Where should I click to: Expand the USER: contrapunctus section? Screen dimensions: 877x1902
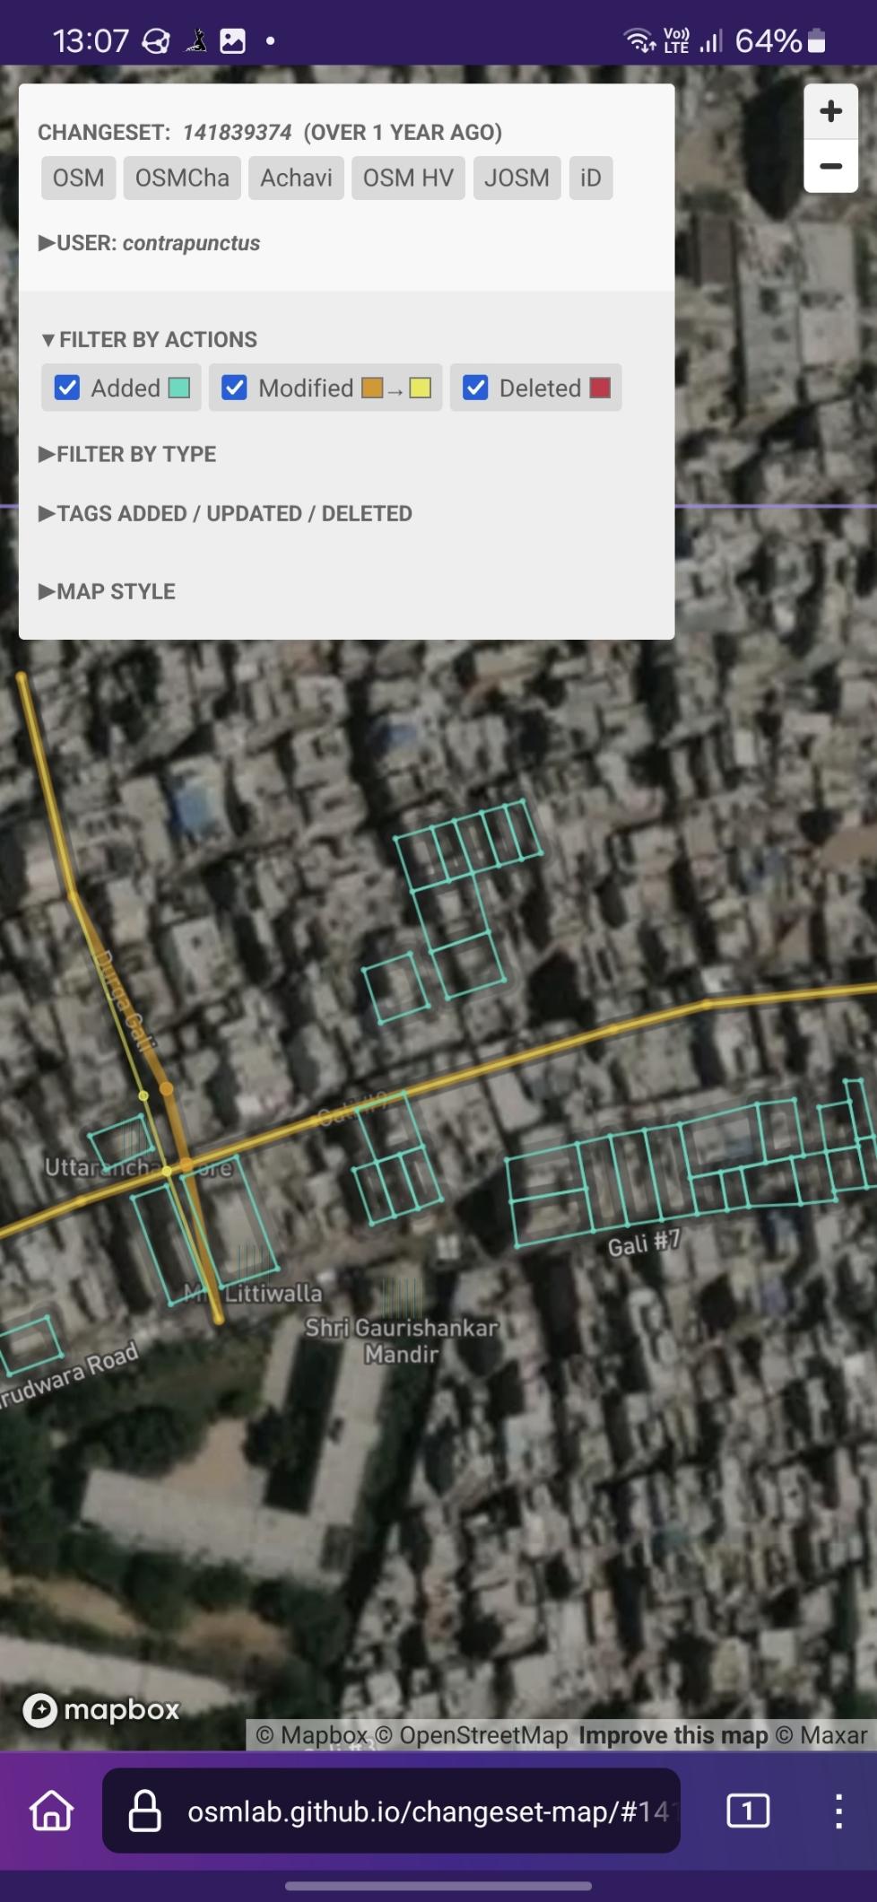(x=149, y=243)
